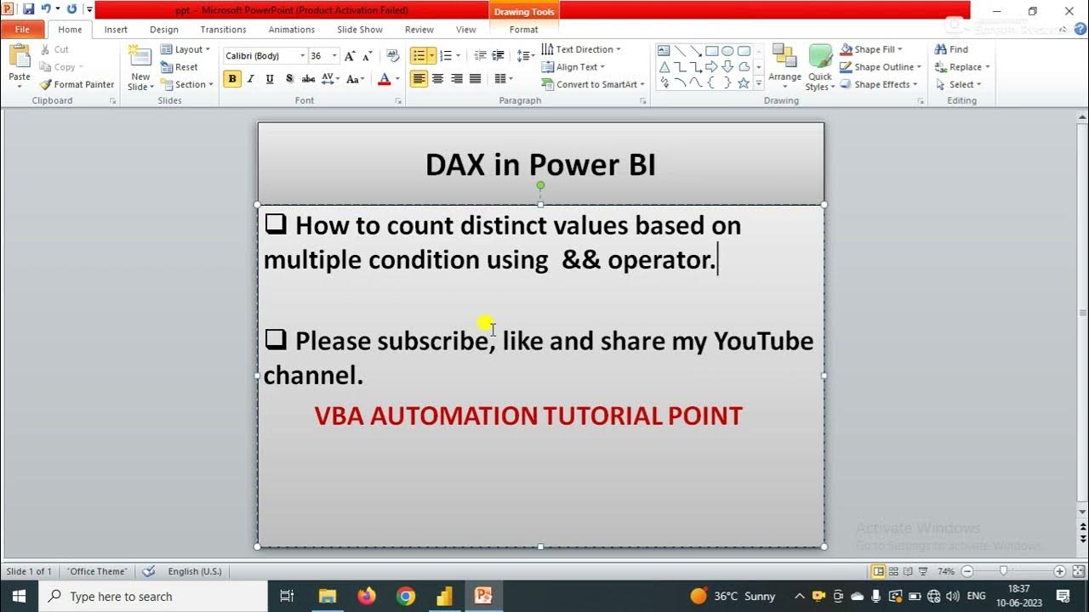Justify the paragraph text

[476, 79]
